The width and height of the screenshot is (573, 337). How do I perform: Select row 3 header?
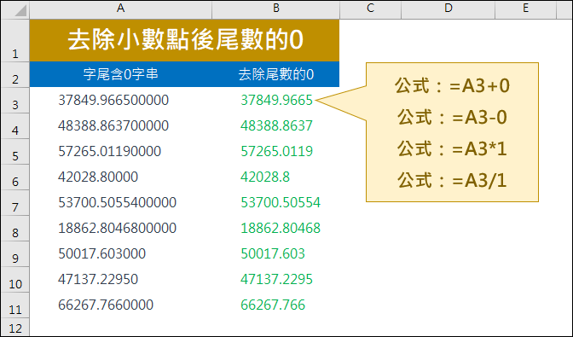pyautogui.click(x=15, y=101)
